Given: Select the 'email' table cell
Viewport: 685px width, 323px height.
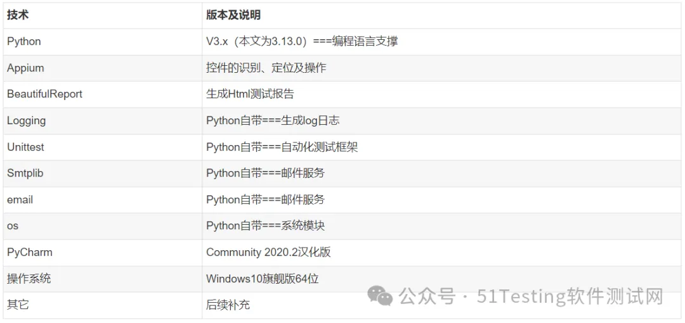Looking at the screenshot, I should (x=102, y=200).
